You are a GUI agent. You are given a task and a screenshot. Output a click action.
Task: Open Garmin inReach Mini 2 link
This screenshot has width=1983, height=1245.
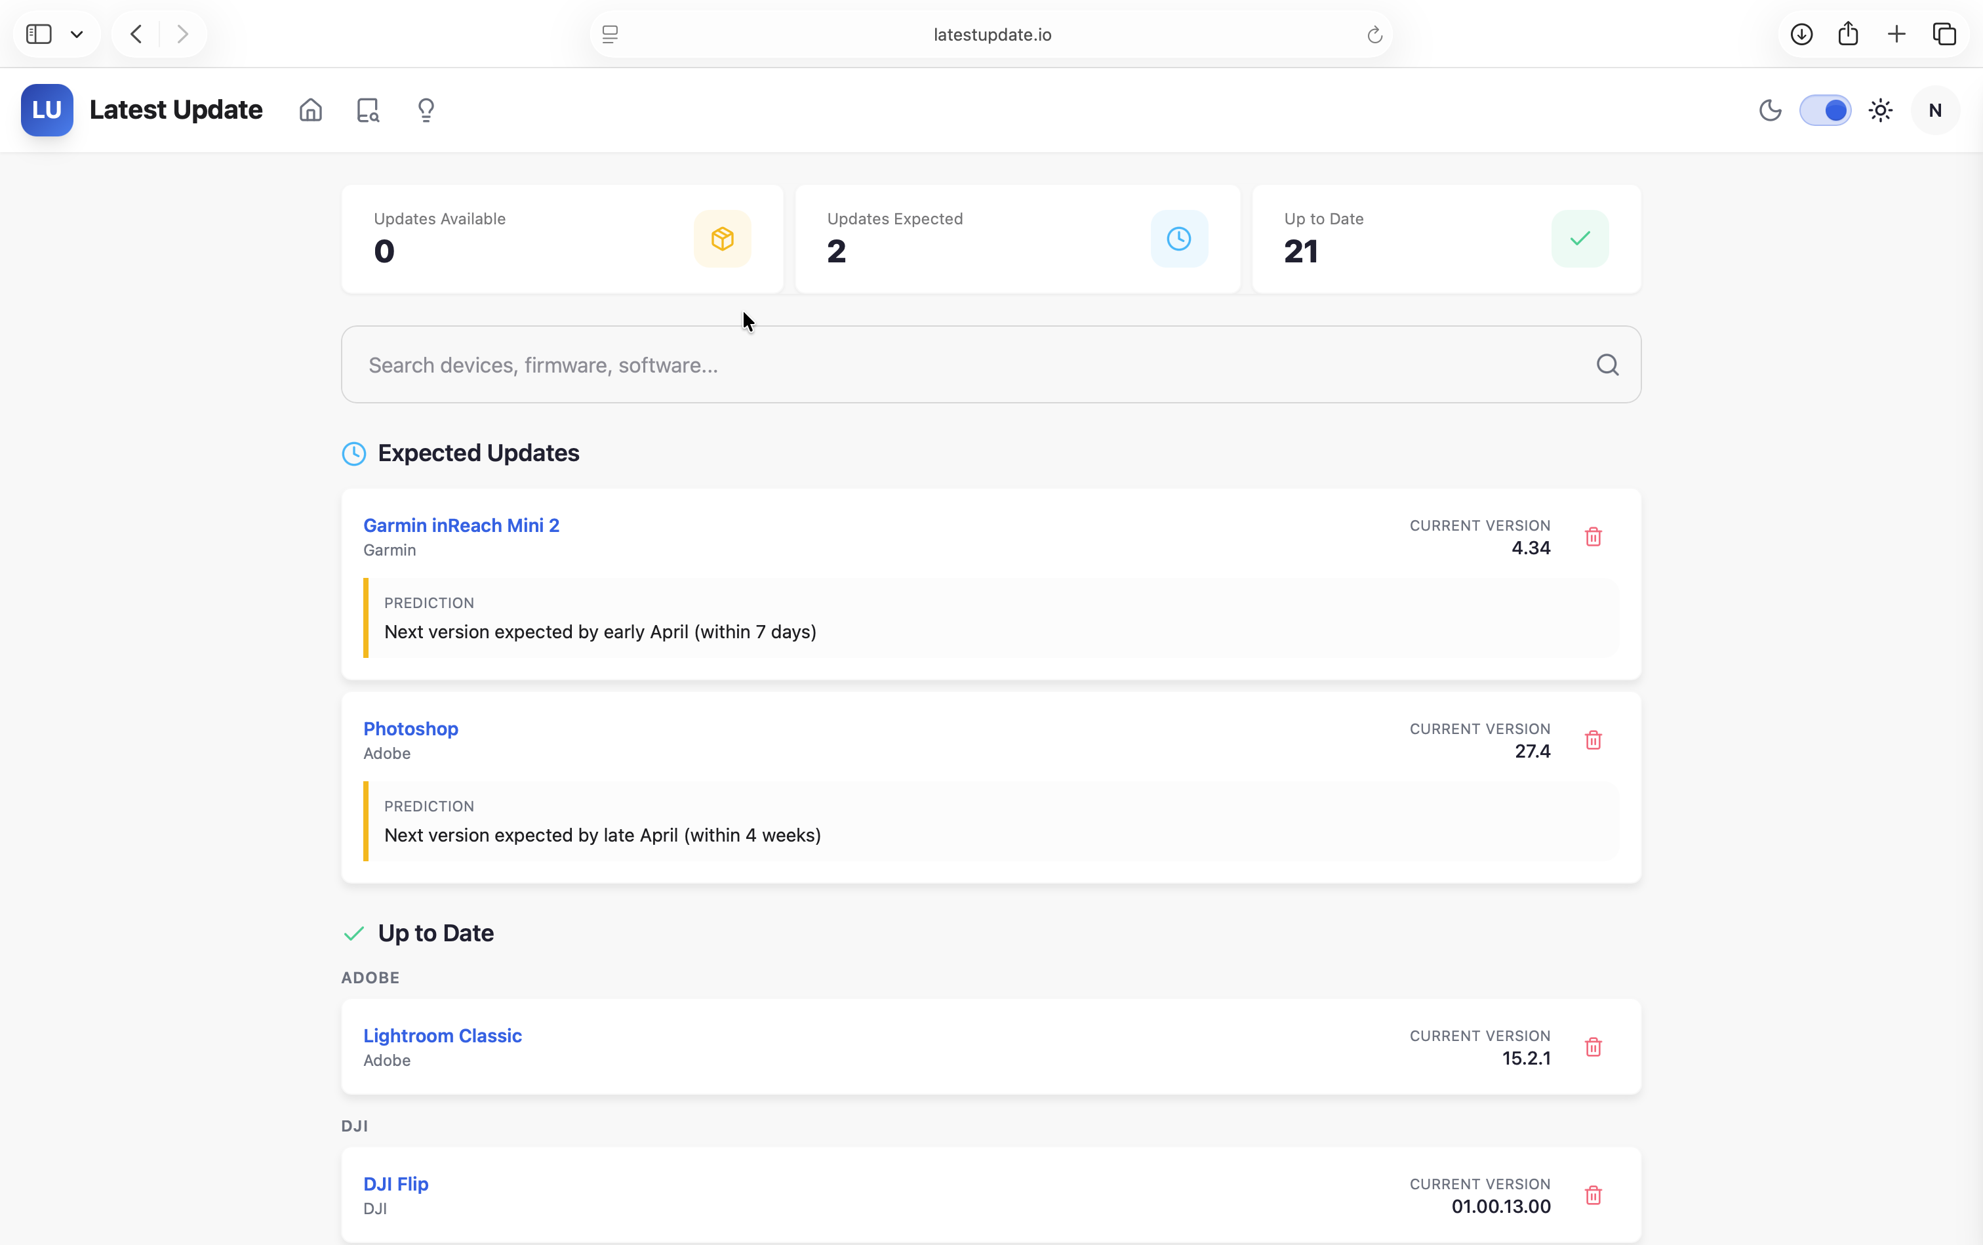coord(461,525)
